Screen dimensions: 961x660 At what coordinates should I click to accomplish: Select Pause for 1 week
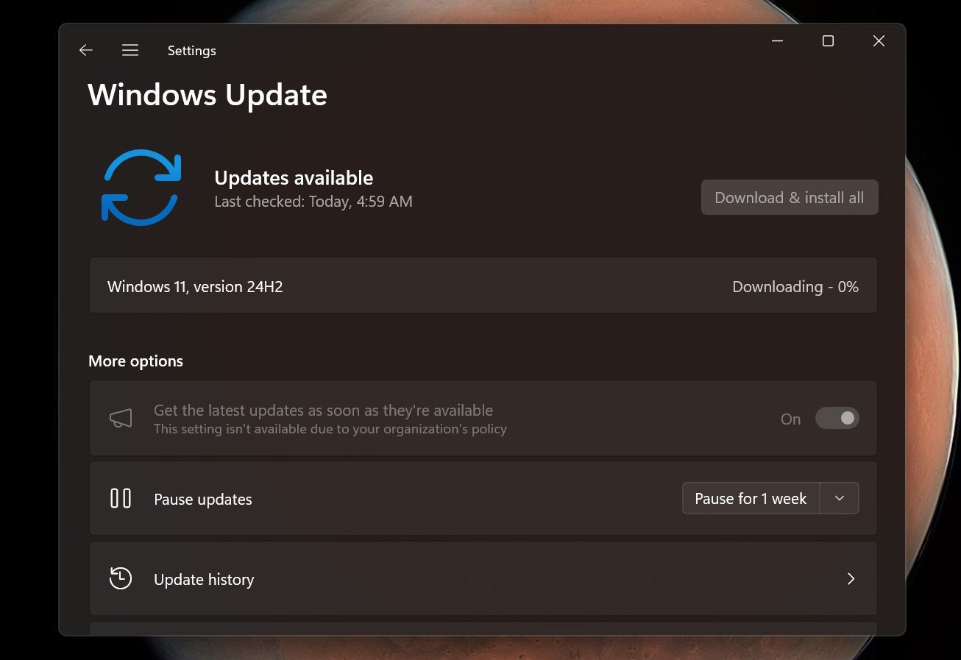(750, 498)
